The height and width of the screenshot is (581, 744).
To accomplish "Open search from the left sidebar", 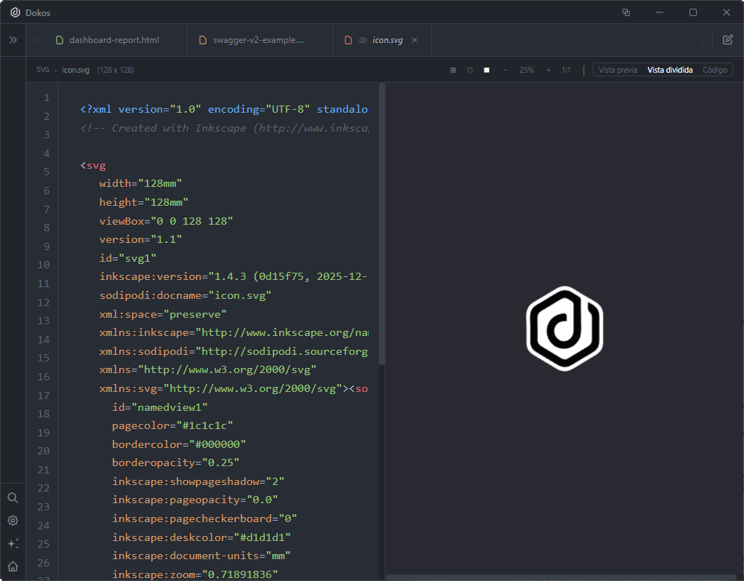I will pos(12,497).
